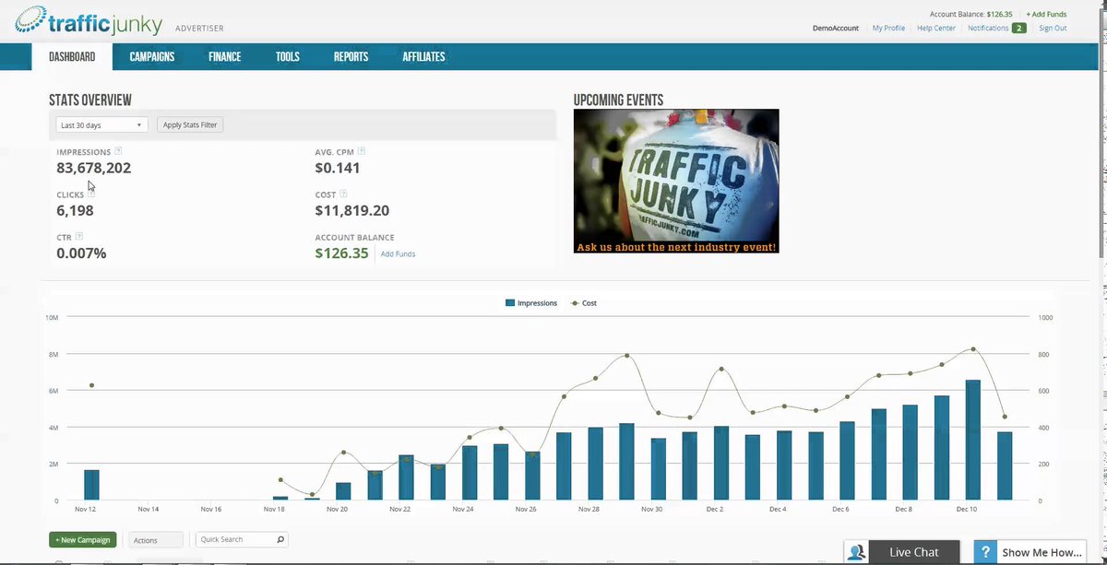
Task: Open the Affiliates tab
Action: [x=423, y=57]
